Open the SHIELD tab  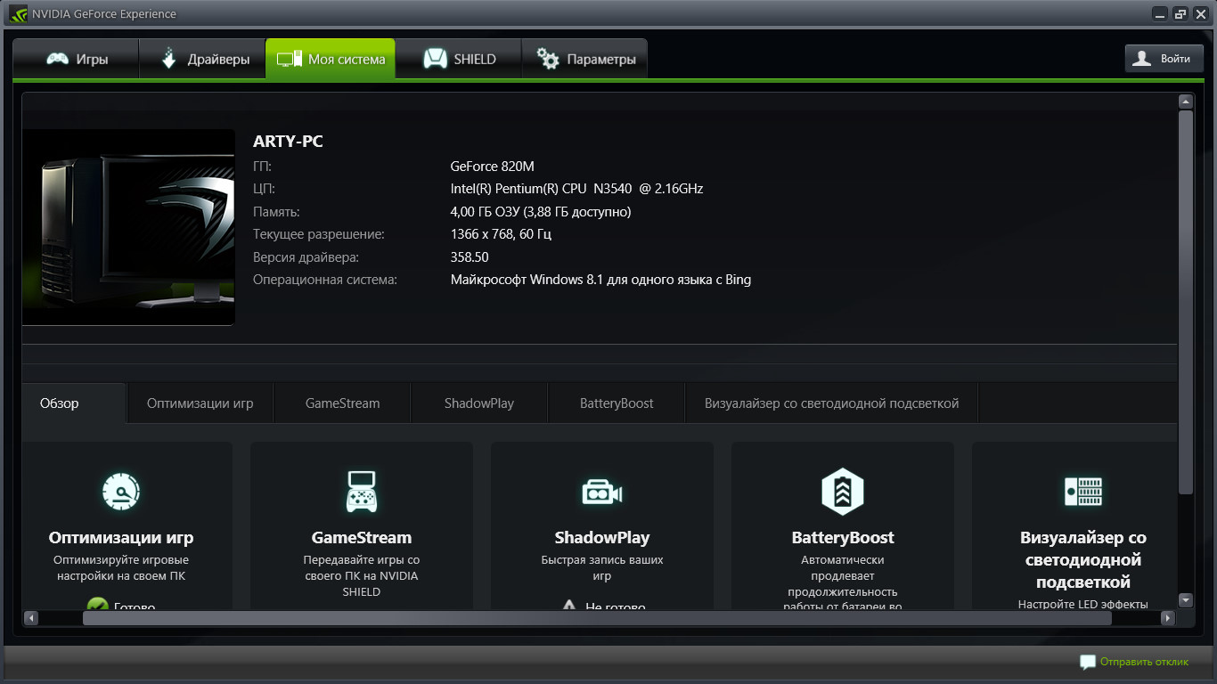[x=459, y=60]
